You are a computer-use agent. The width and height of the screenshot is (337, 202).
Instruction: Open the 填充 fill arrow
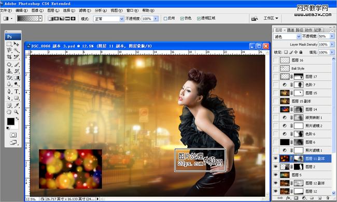pyautogui.click(x=332, y=52)
